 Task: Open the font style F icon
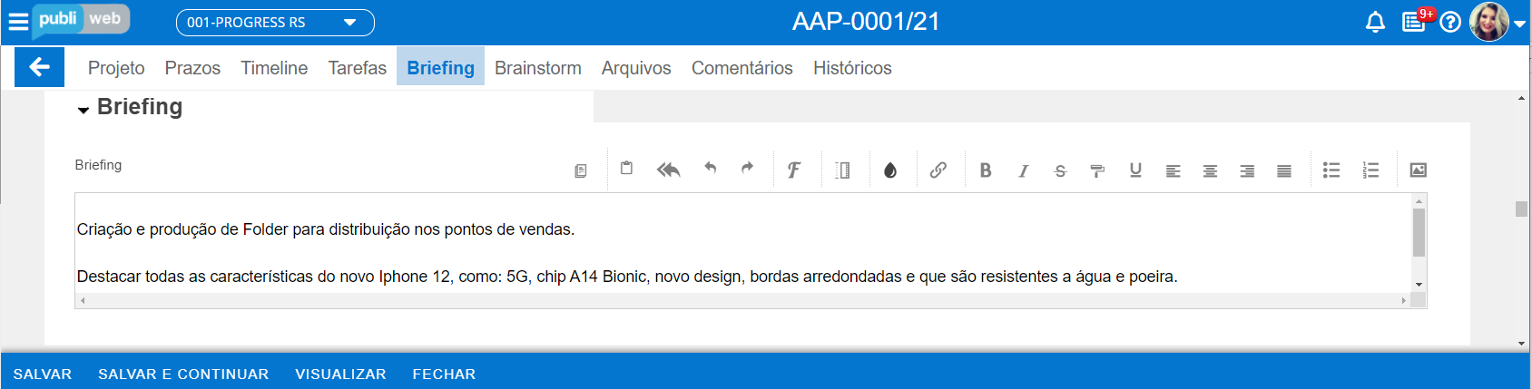[794, 170]
